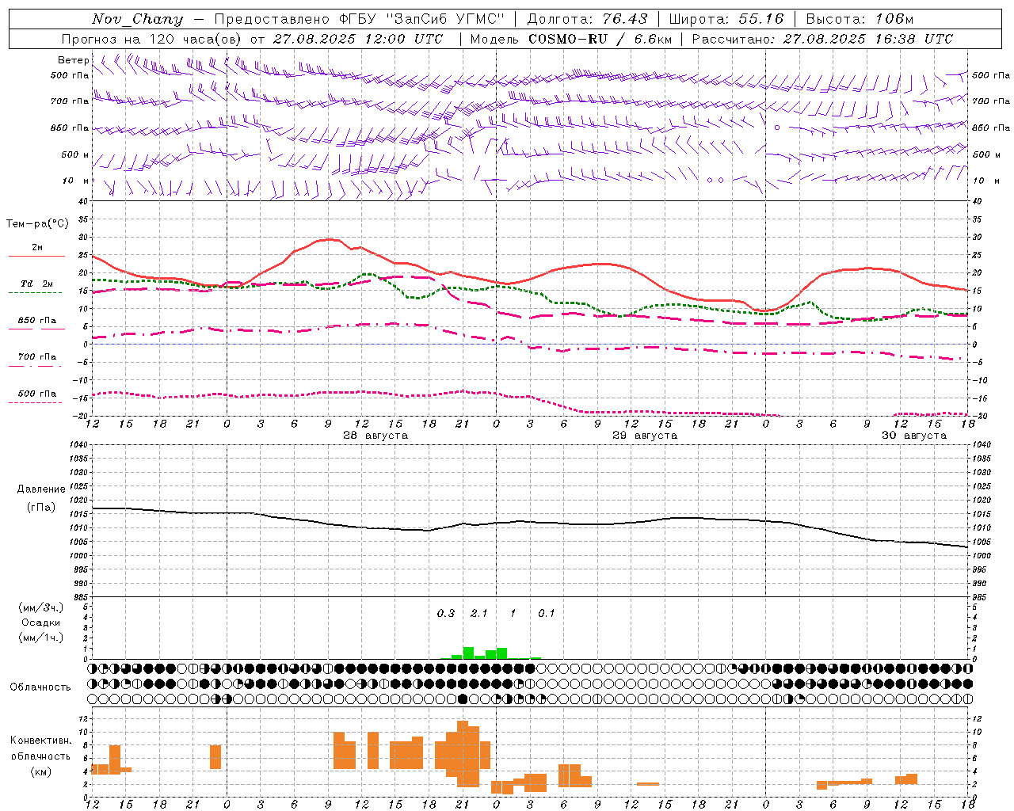This screenshot has width=1014, height=811.
Task: Click the computed time 27.08.2025 16:38 UTC
Action: [x=868, y=39]
